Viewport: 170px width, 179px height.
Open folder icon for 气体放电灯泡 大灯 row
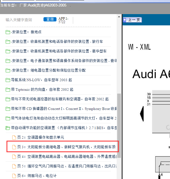[8, 118]
